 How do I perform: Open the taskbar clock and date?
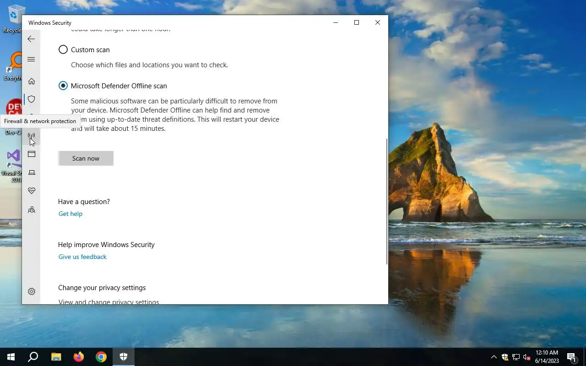547,357
